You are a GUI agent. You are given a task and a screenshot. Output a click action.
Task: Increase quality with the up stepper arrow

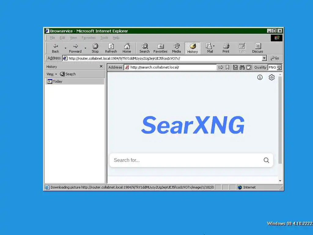[279, 66]
